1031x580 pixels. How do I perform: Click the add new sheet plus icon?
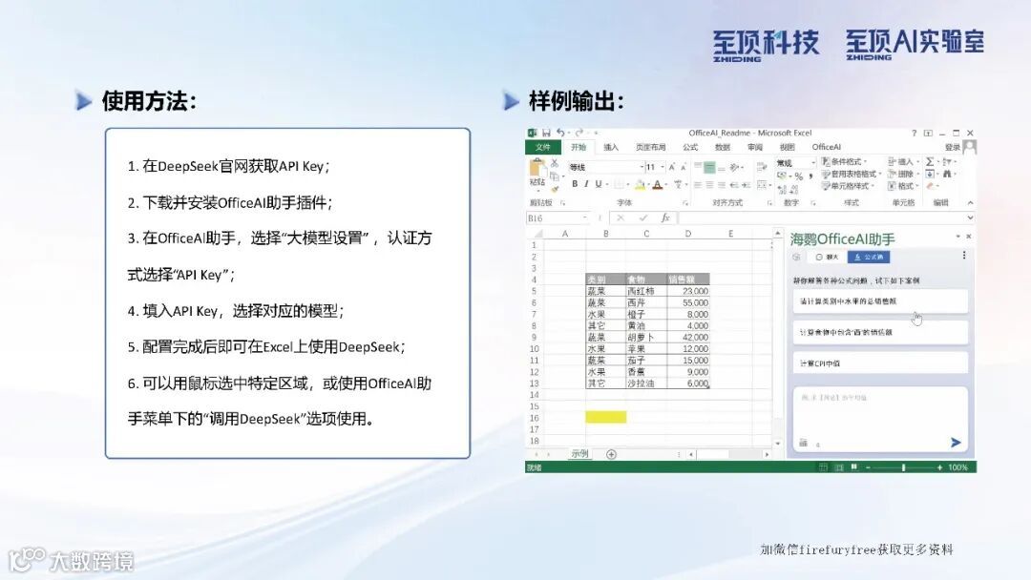coord(612,454)
